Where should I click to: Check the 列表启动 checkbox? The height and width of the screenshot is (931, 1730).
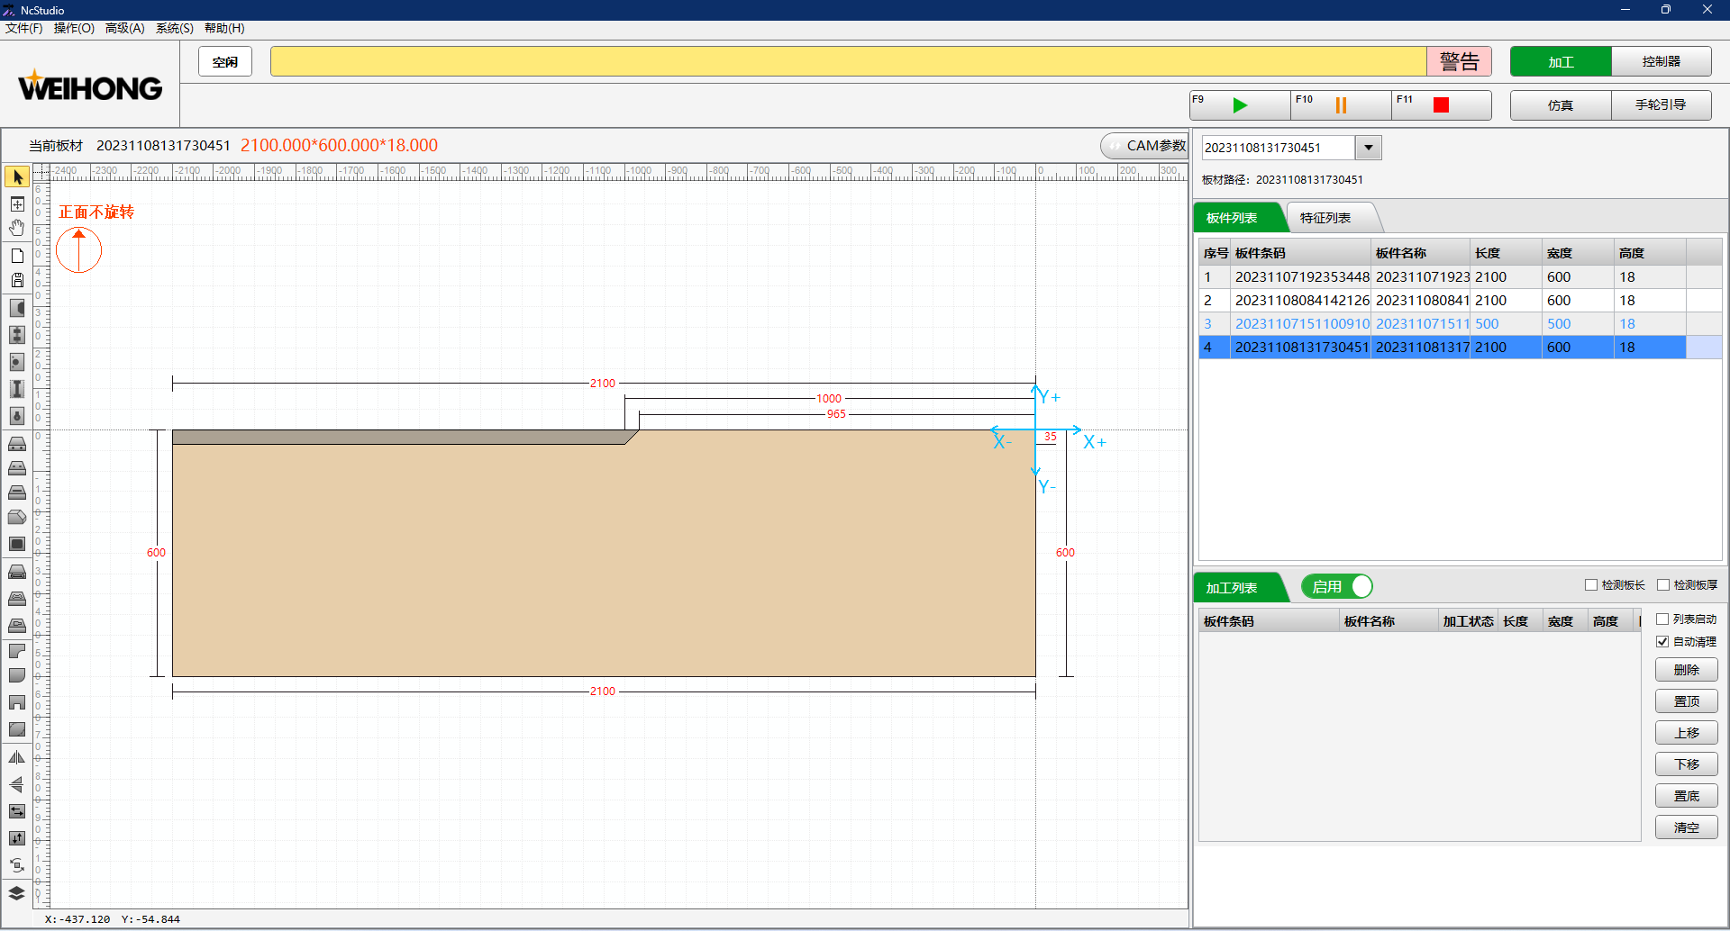(1662, 619)
